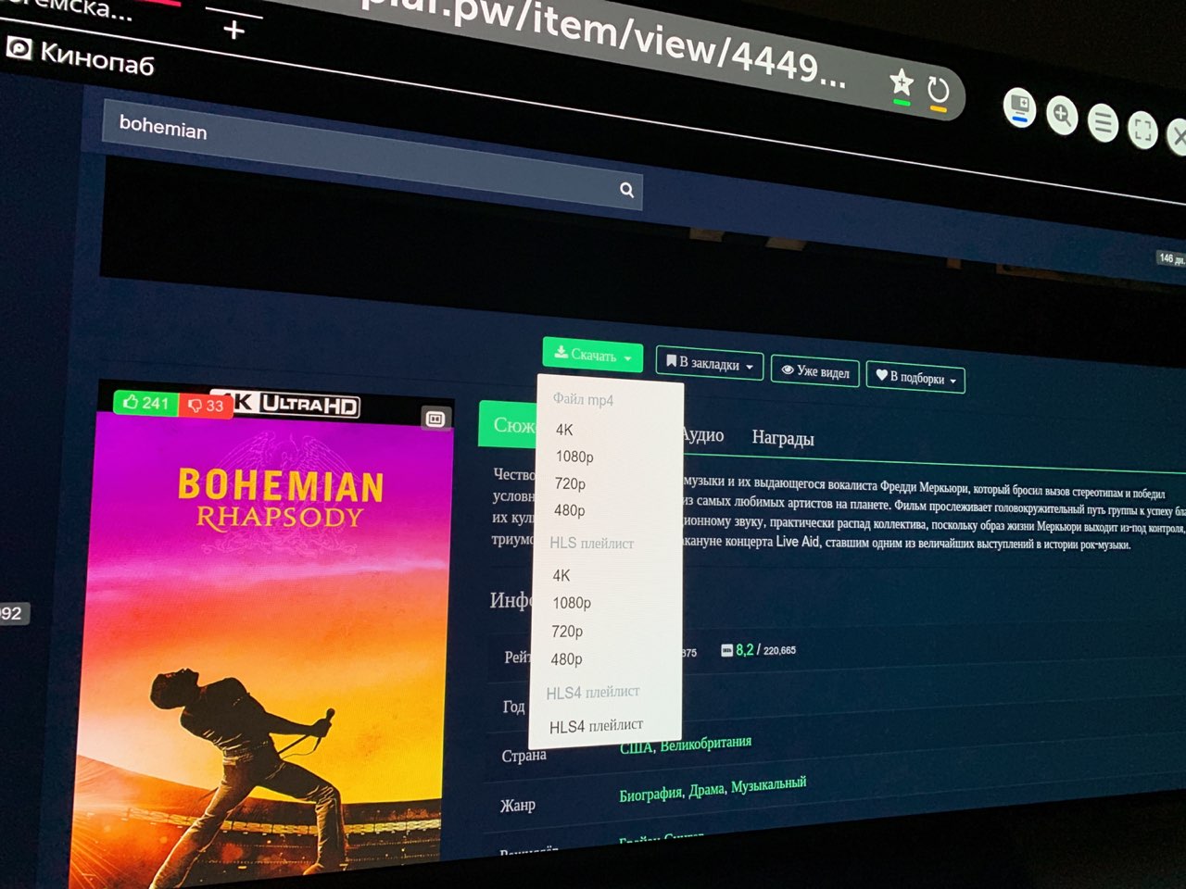1186x889 pixels.
Task: Switch to the 'Награды' tab
Action: tap(783, 438)
